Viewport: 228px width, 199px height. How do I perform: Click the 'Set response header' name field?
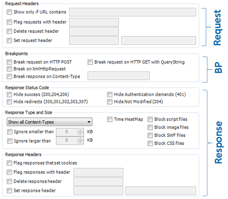pyautogui.click(x=98, y=191)
